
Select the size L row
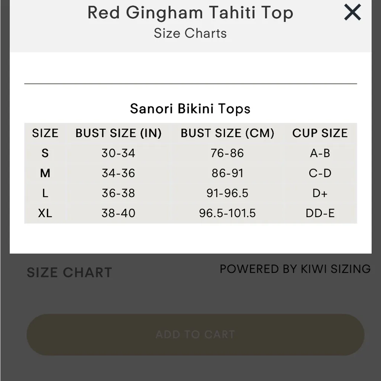(x=45, y=193)
